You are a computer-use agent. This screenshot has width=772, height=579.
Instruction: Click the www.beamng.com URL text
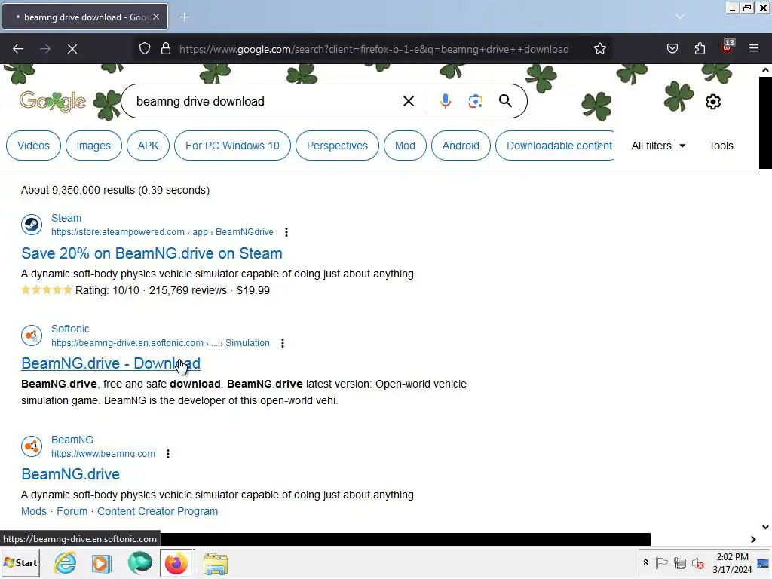tap(103, 453)
